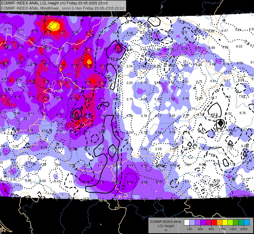Click the wind shear value 2.45
This screenshot has width=254, height=234.
(172, 116)
